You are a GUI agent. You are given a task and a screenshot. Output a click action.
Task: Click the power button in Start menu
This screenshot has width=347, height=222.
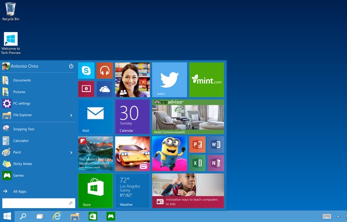[71, 66]
